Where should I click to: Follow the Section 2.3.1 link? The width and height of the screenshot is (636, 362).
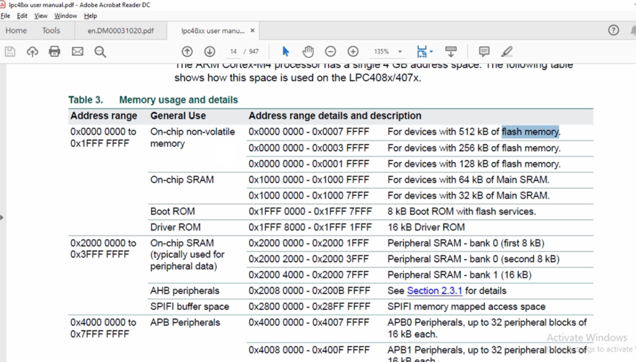click(434, 291)
